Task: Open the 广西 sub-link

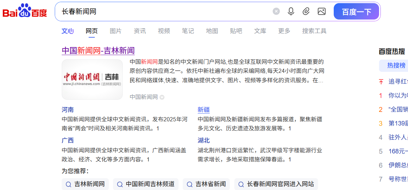Action: 68,140
